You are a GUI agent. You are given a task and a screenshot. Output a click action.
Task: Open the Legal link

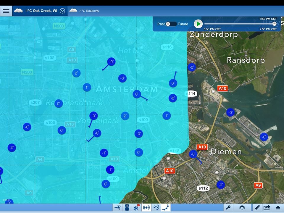pos(6,200)
